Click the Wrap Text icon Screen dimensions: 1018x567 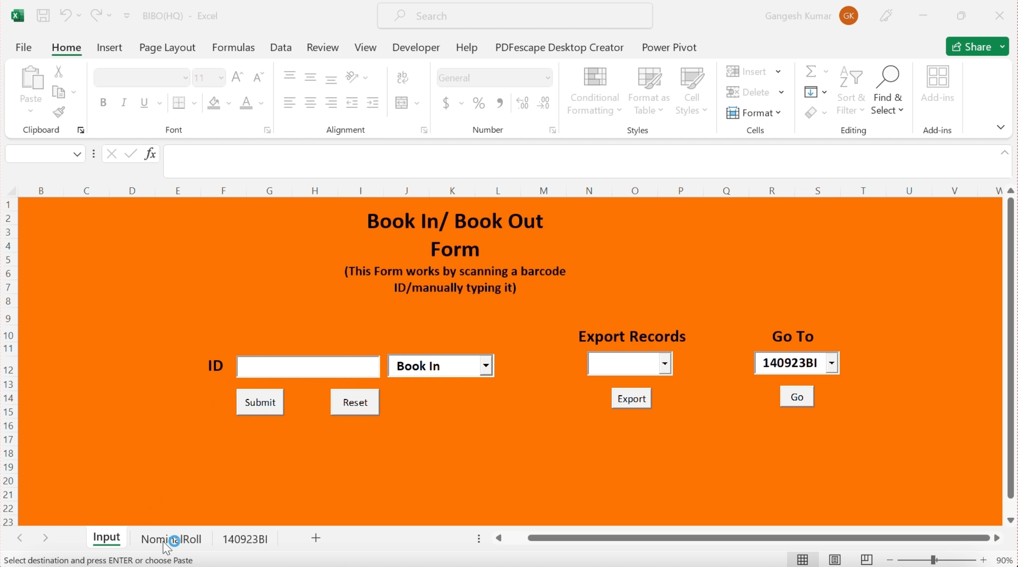tap(402, 77)
